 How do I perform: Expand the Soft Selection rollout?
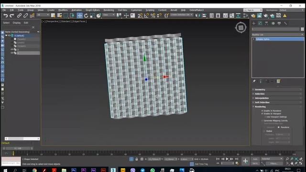tap(277, 102)
